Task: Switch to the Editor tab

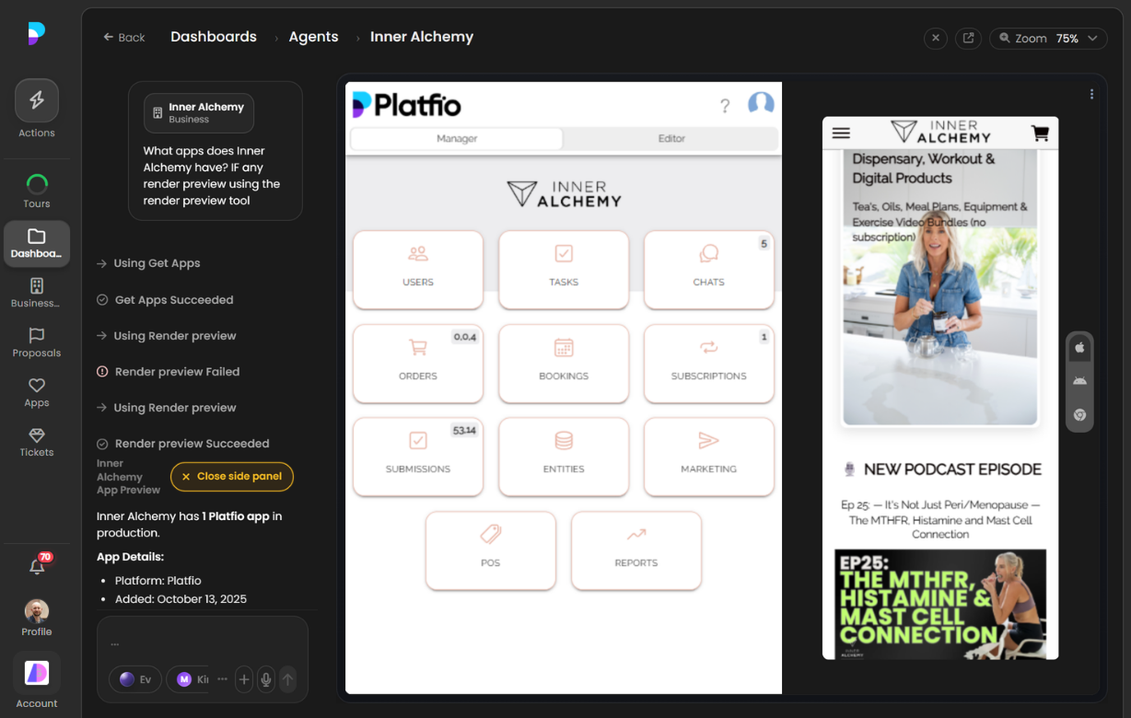Action: tap(671, 138)
